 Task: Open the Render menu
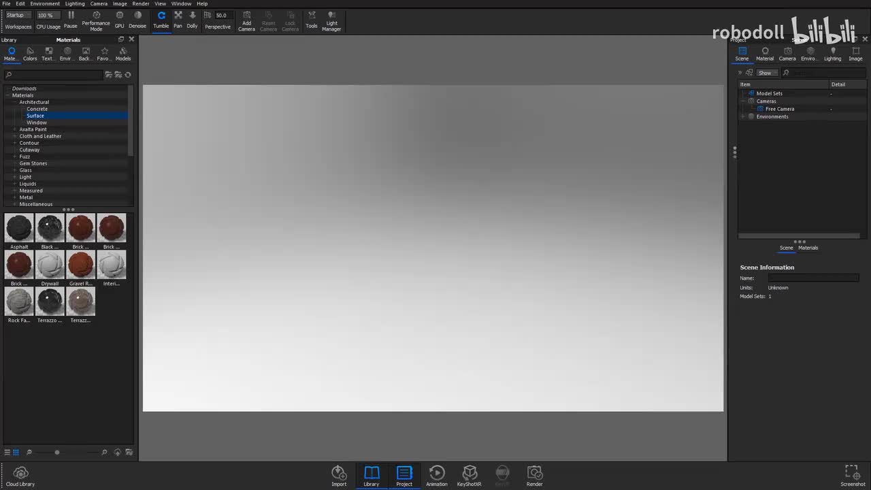pyautogui.click(x=141, y=3)
